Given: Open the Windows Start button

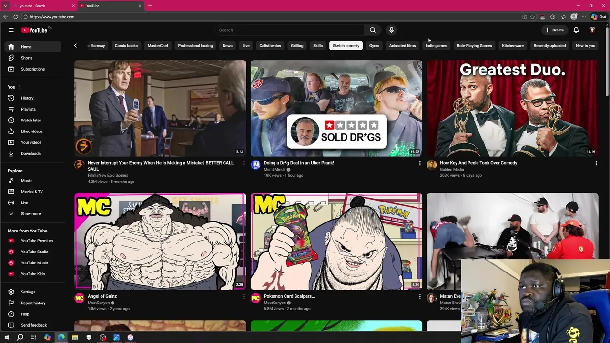Looking at the screenshot, I should point(7,337).
